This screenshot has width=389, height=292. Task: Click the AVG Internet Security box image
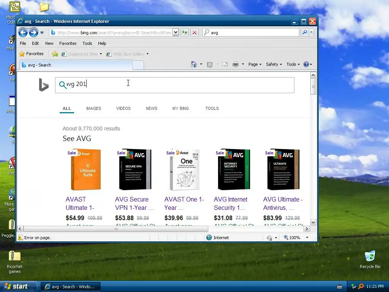click(x=234, y=170)
